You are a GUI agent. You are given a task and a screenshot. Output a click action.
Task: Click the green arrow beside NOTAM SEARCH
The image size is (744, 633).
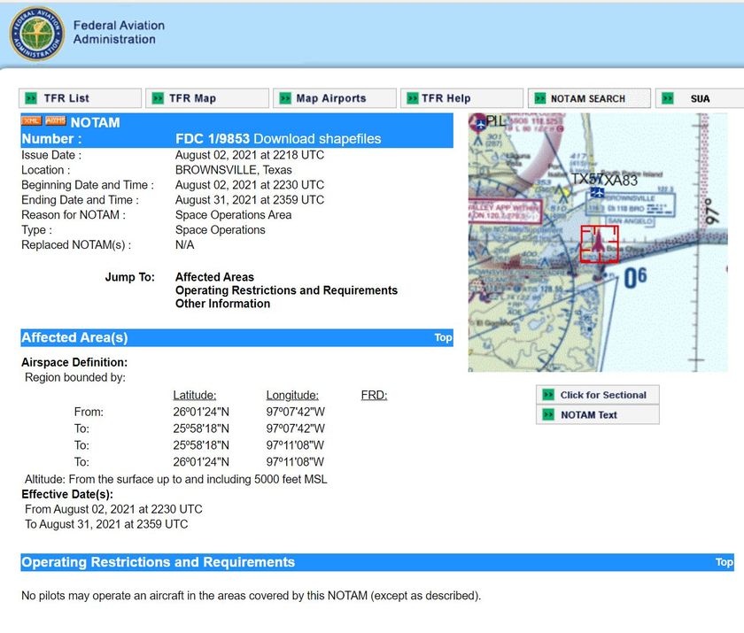pyautogui.click(x=540, y=98)
